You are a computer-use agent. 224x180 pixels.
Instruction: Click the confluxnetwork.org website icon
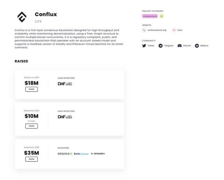tap(144, 30)
